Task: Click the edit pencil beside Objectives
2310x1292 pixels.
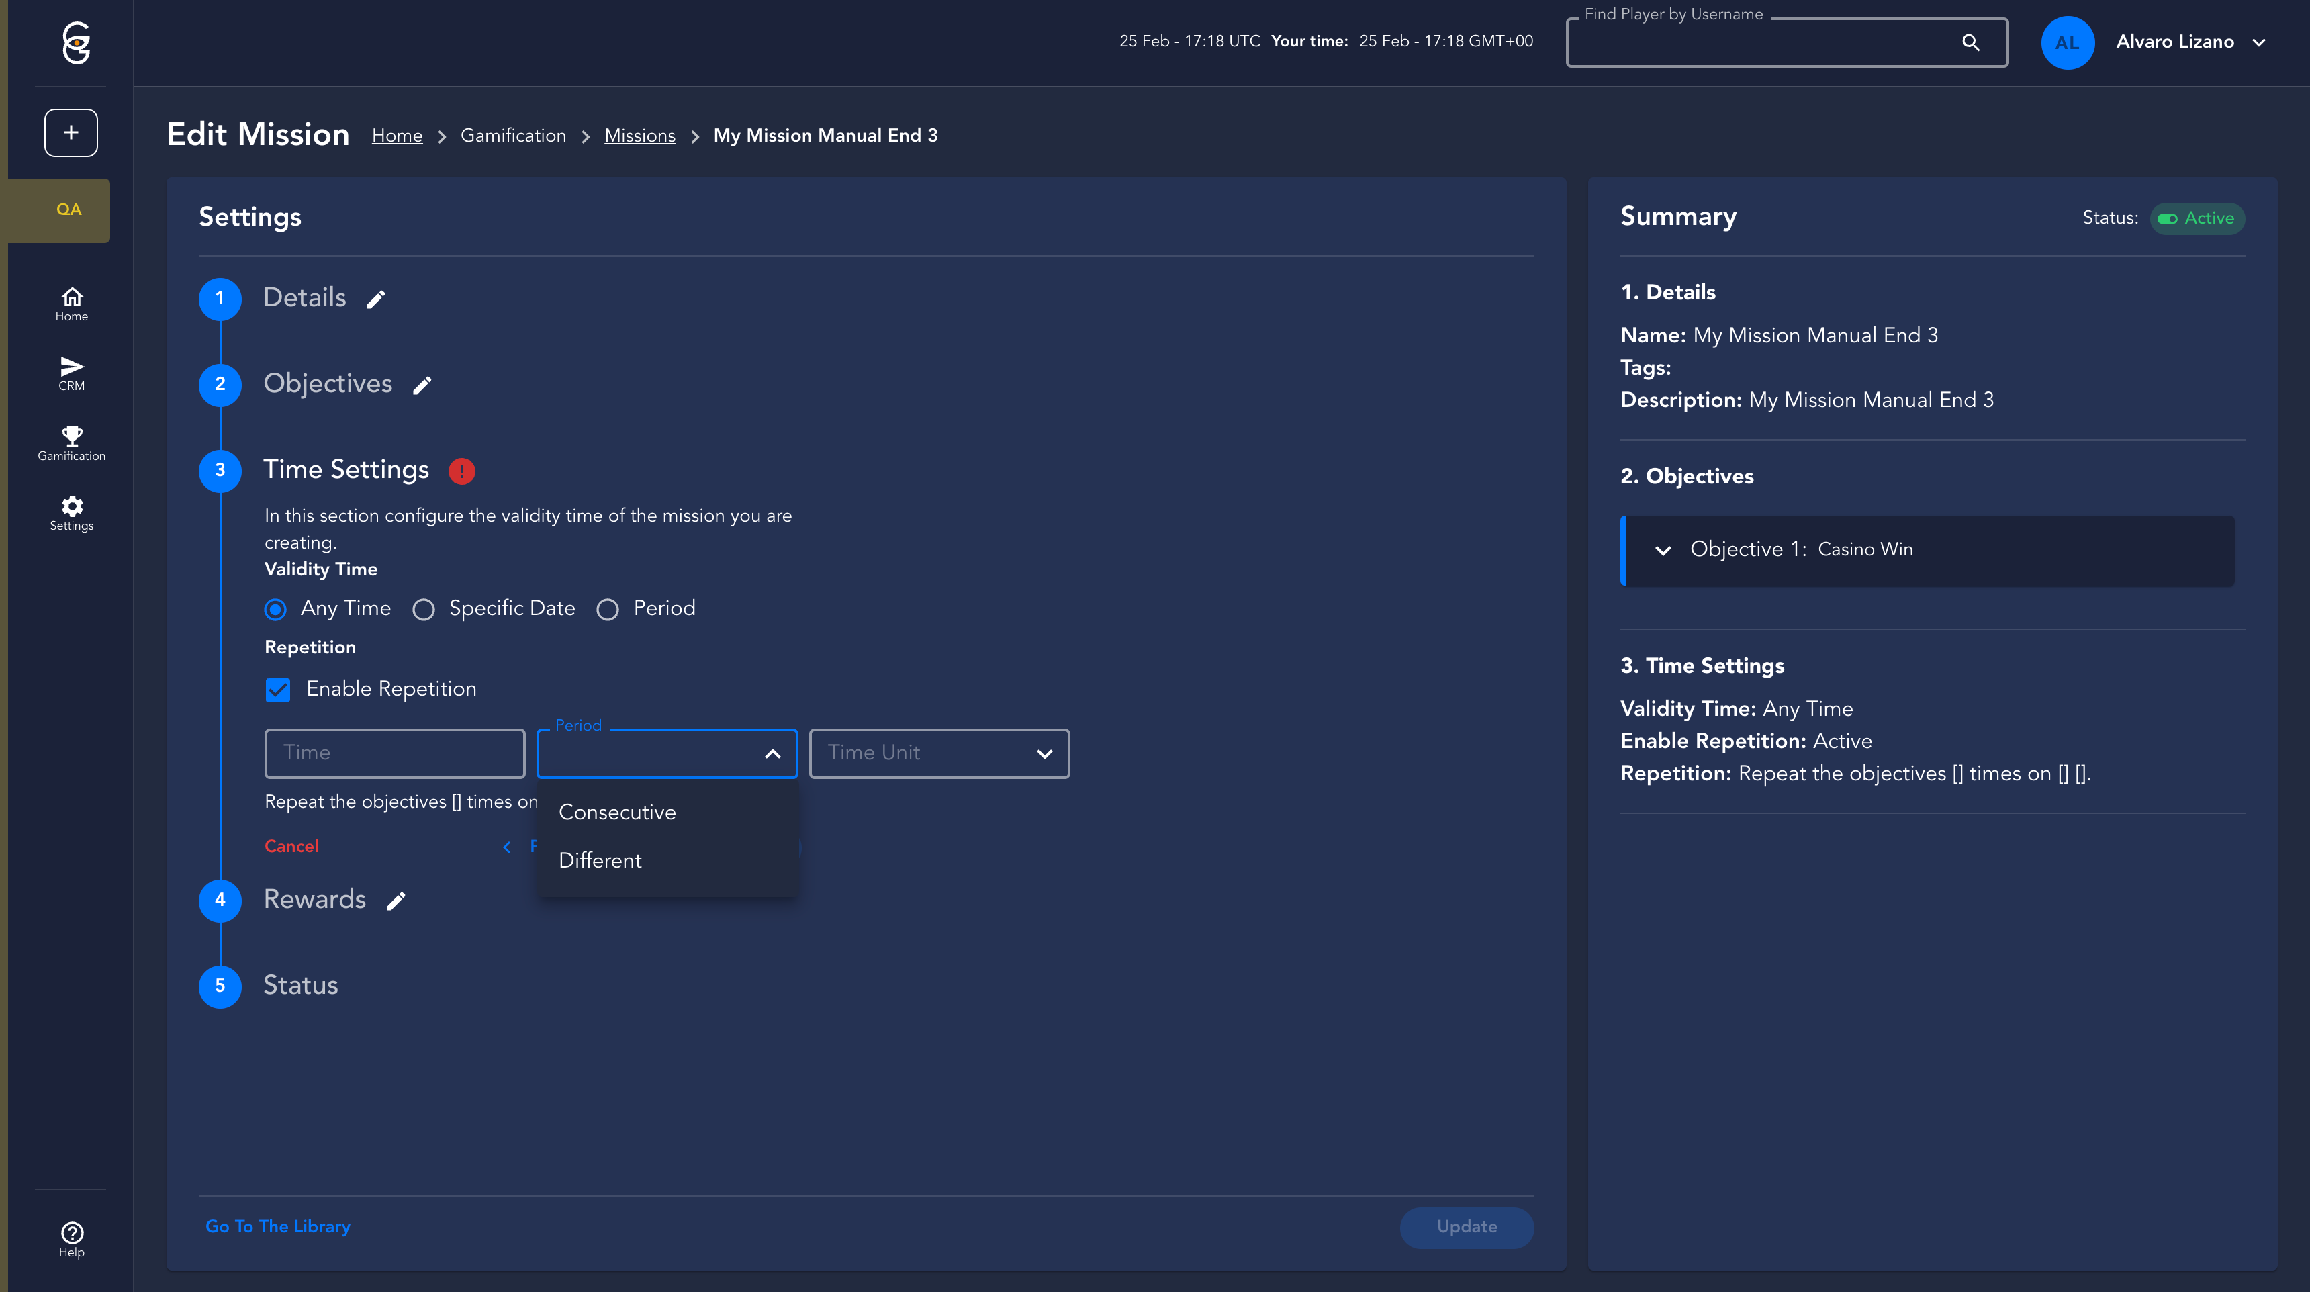Action: [x=422, y=385]
